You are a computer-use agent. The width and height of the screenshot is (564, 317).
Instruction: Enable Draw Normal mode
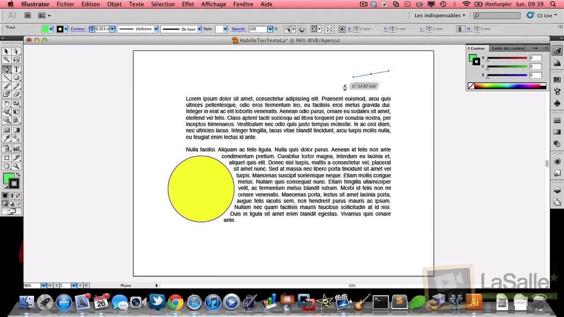point(5,203)
